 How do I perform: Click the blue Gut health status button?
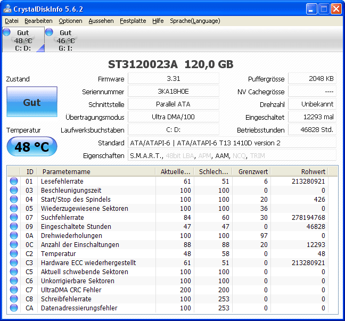point(32,102)
